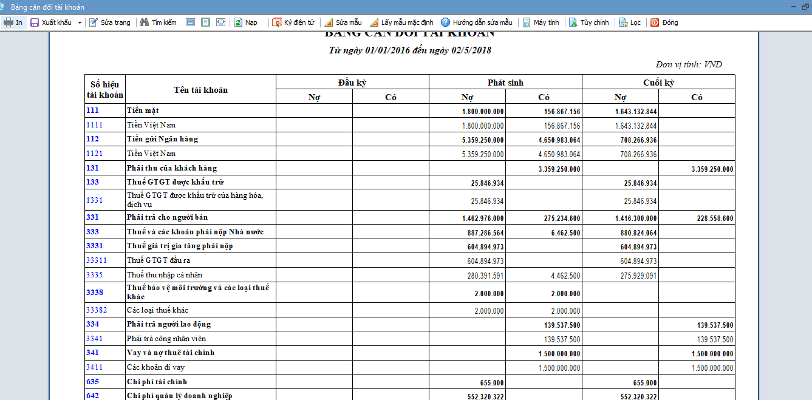Select the value 280.391.591

[485, 276]
